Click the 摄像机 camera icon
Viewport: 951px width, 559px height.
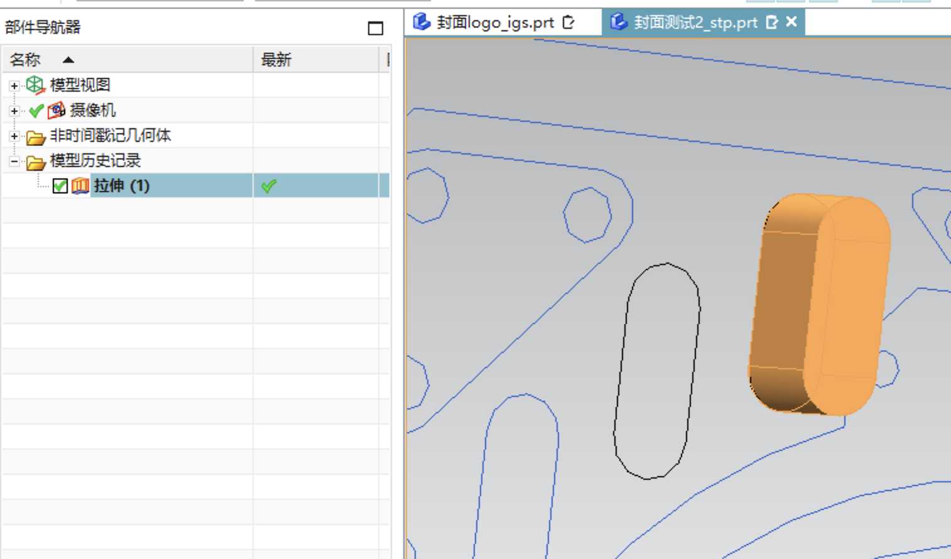click(57, 111)
